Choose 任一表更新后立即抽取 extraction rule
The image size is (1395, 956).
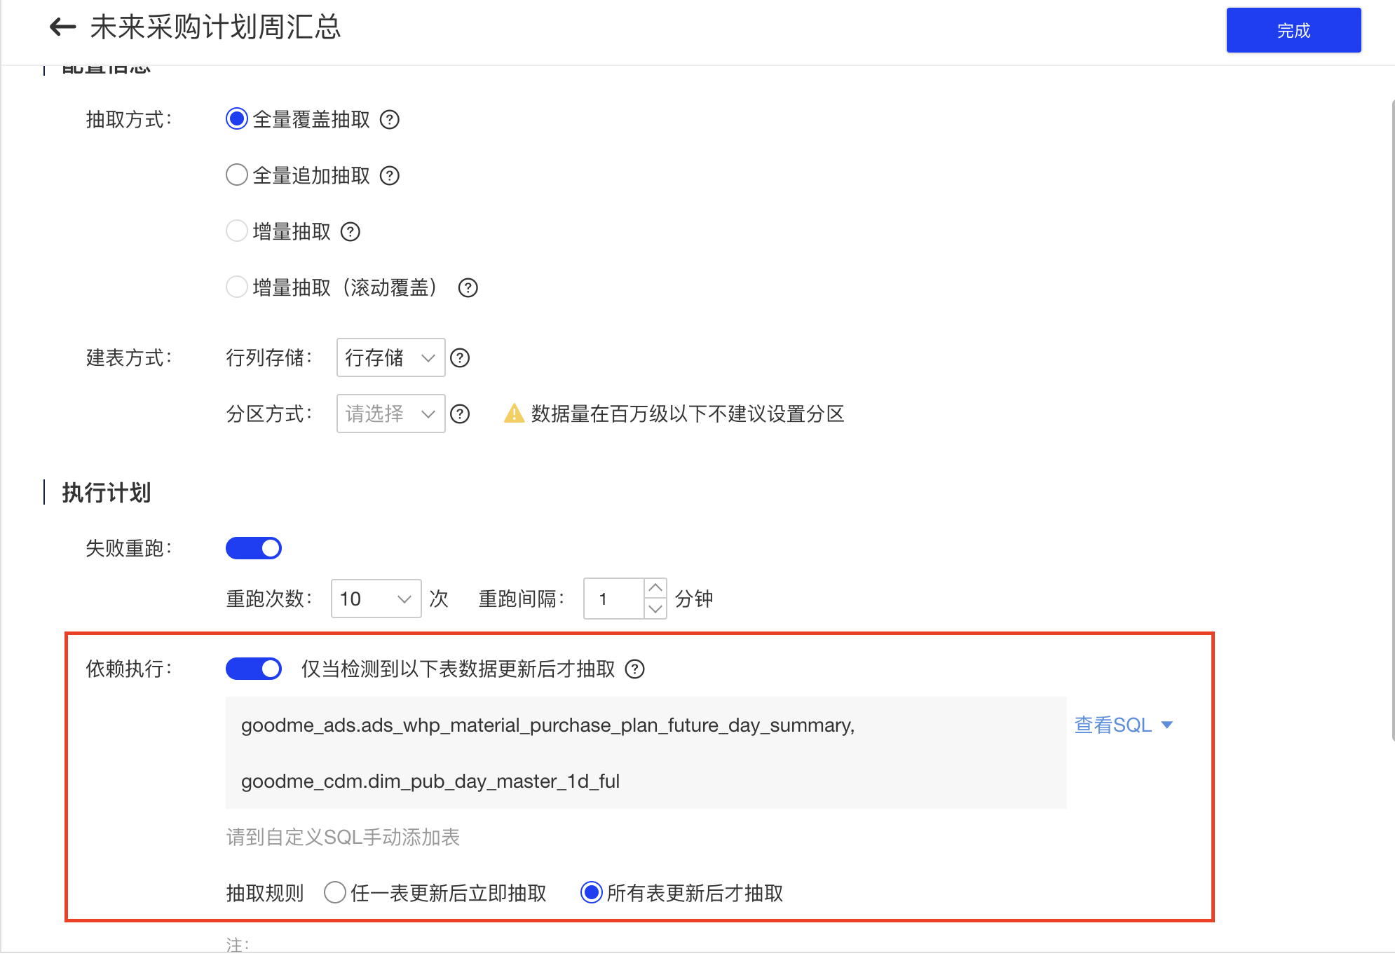point(335,892)
